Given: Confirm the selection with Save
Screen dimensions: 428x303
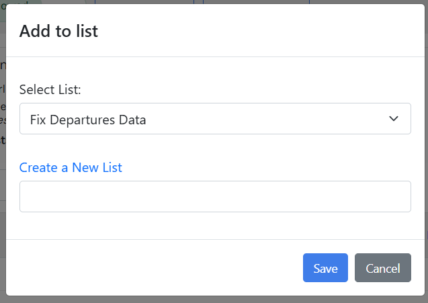Looking at the screenshot, I should [325, 268].
